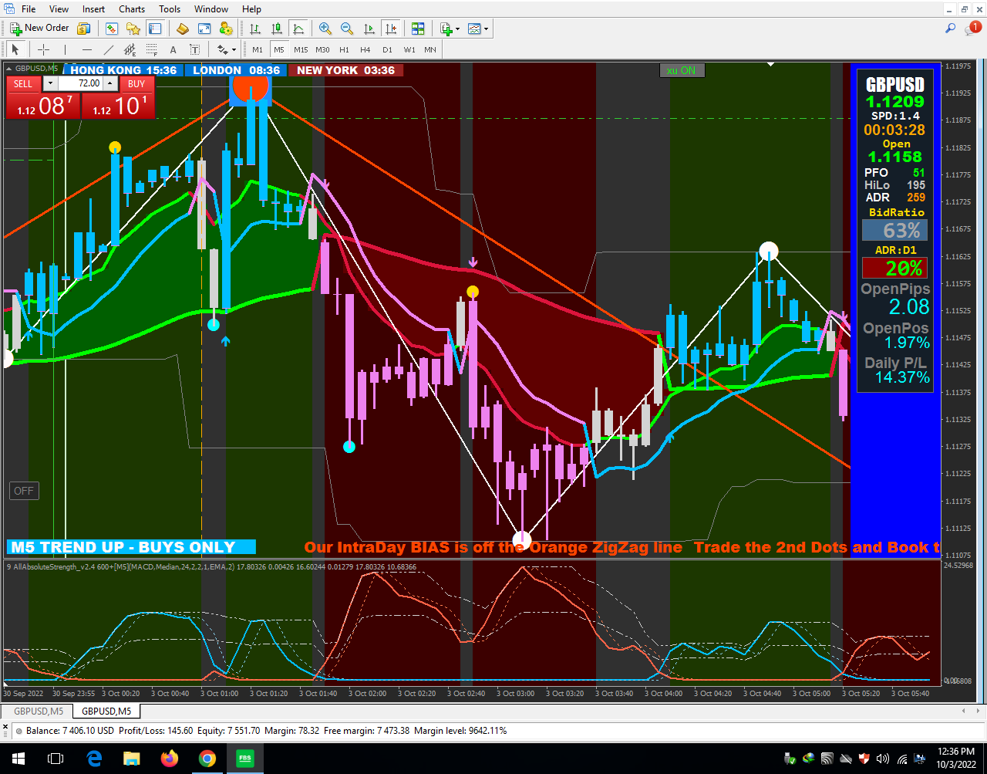Viewport: 987px width, 774px height.
Task: Open the chart templates icon
Action: click(473, 29)
